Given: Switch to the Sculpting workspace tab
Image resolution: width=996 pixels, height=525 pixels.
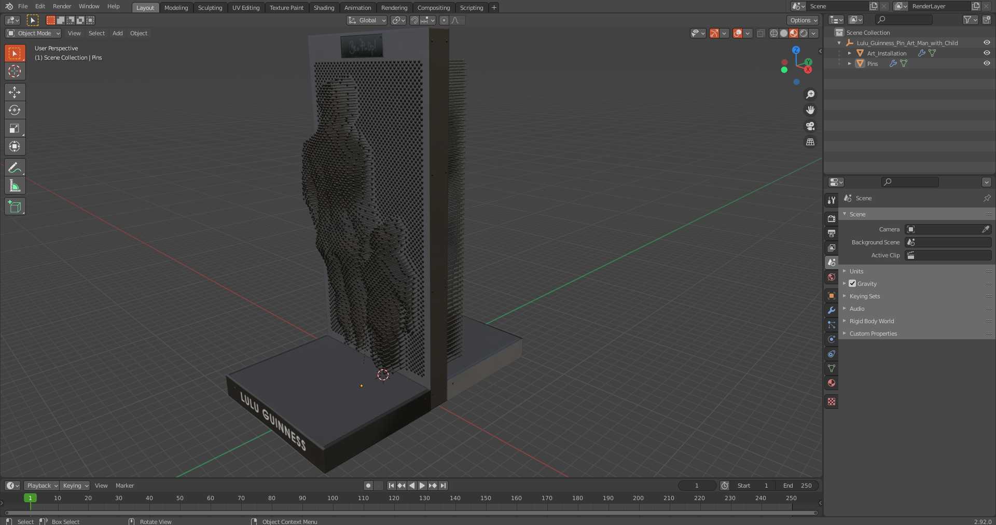Looking at the screenshot, I should pos(210,8).
